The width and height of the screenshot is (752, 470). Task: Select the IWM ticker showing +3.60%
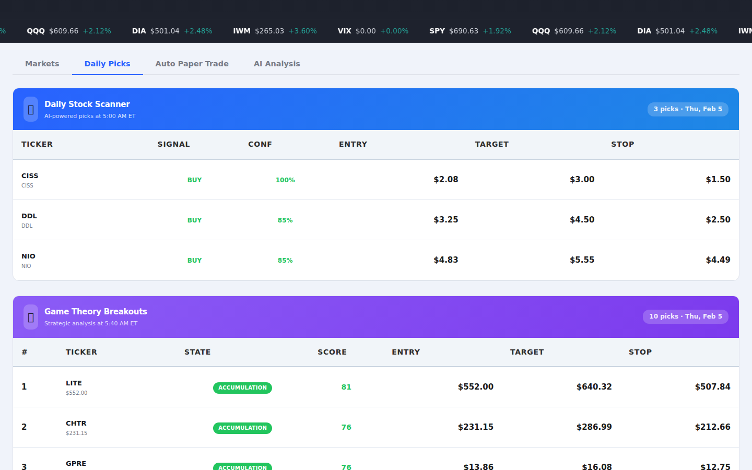(275, 31)
